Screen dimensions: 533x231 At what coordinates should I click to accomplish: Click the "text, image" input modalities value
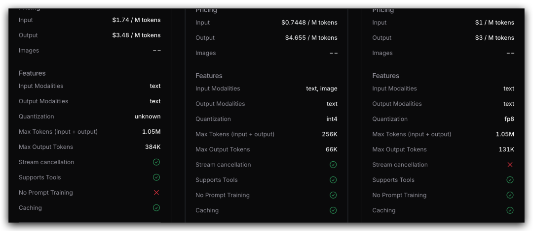tap(321, 88)
